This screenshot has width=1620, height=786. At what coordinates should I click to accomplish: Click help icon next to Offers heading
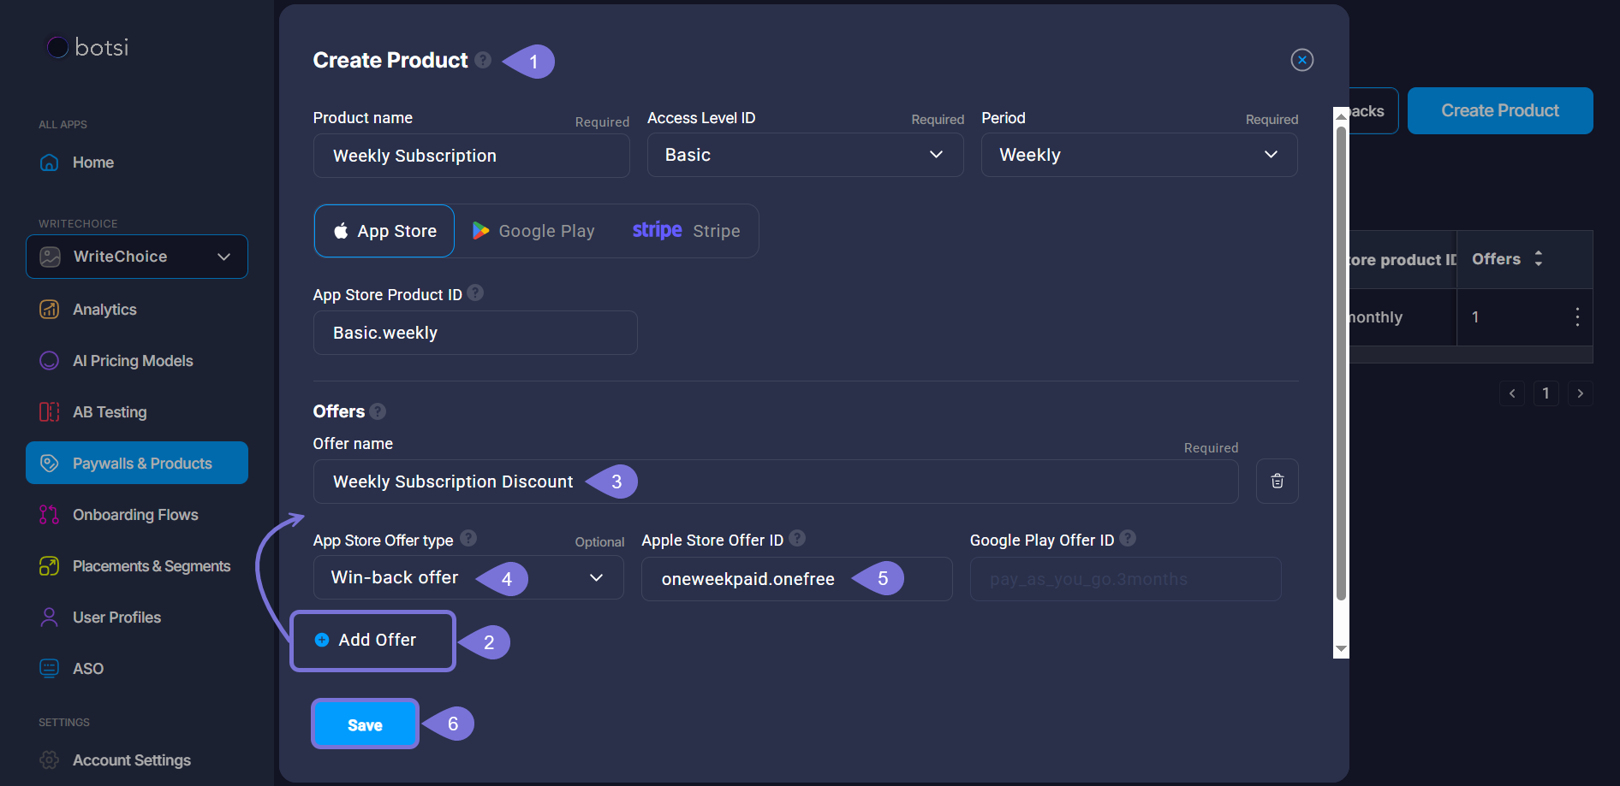(x=378, y=411)
